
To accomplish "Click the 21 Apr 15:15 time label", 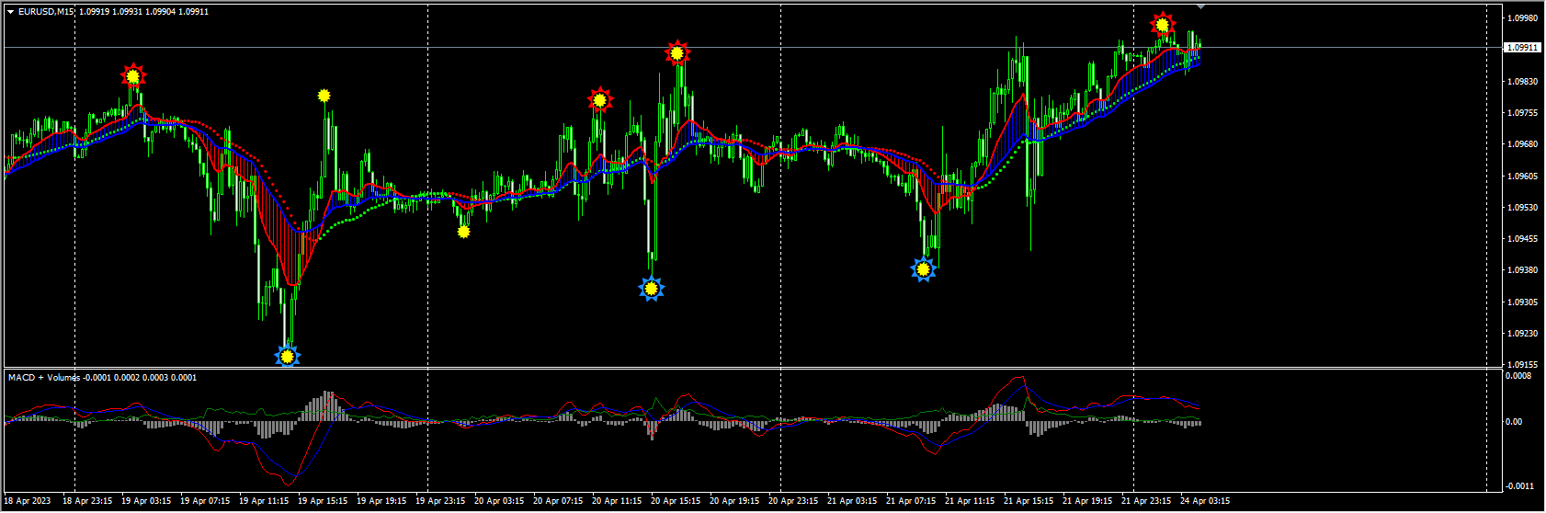I will pyautogui.click(x=1029, y=501).
